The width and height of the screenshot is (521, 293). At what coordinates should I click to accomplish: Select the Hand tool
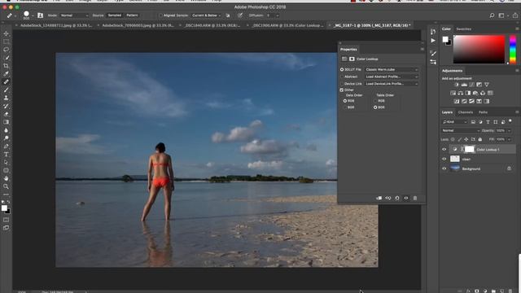tap(6, 178)
